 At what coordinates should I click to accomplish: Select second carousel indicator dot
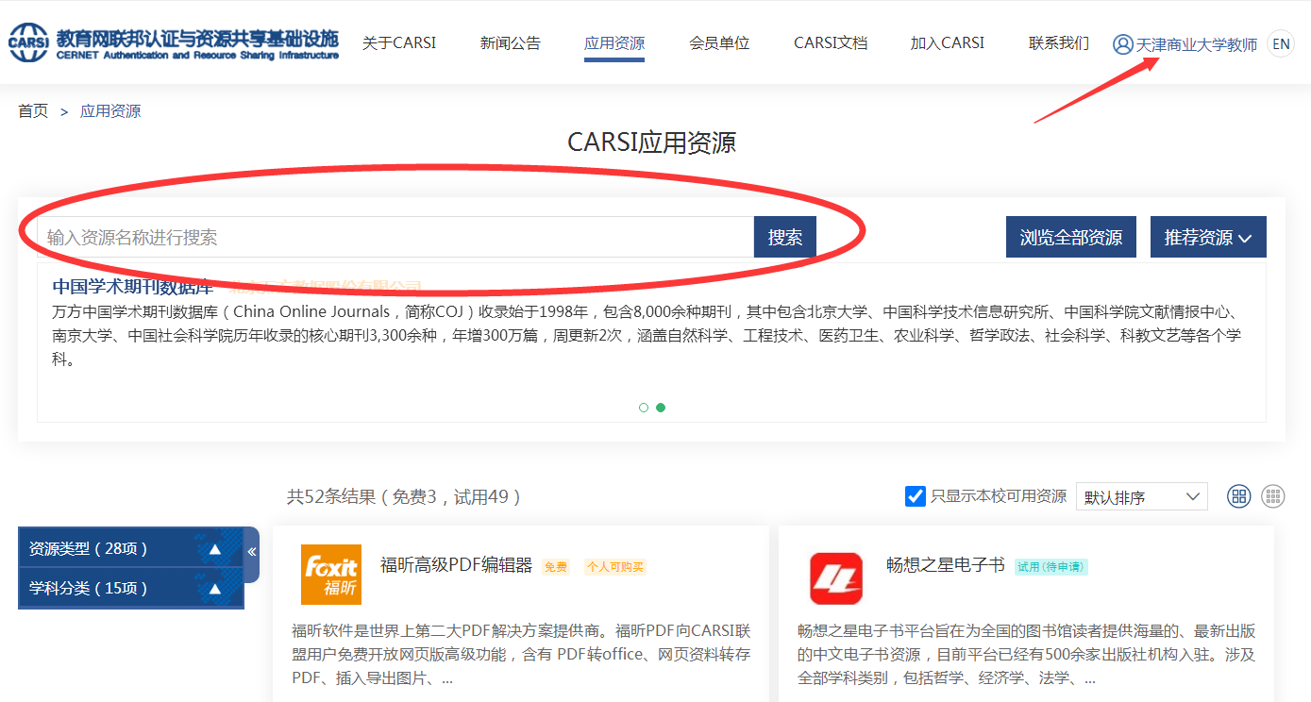point(661,408)
